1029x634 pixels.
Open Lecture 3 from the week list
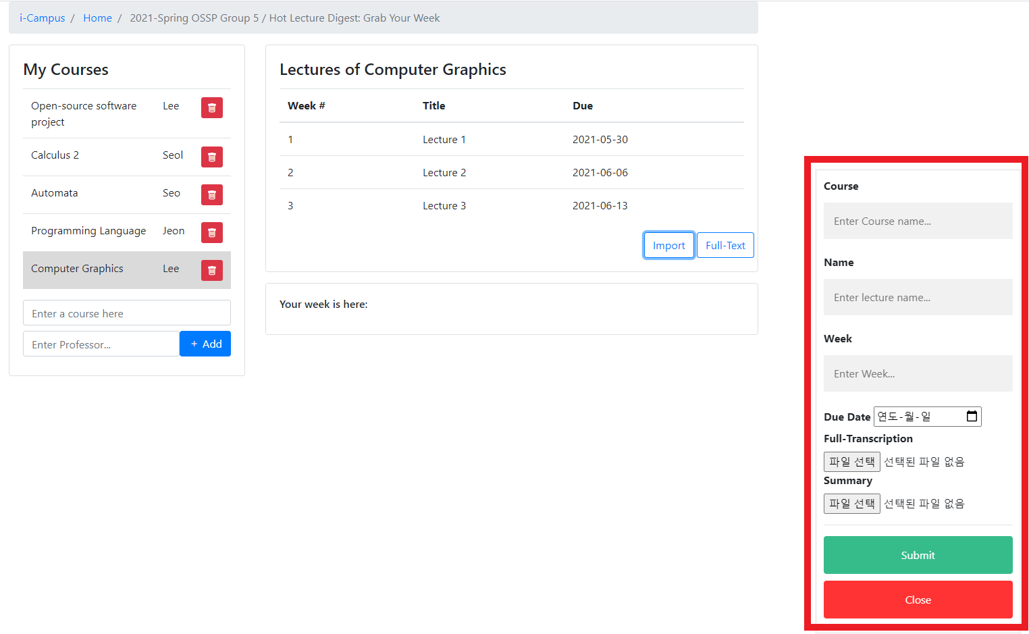tap(444, 205)
